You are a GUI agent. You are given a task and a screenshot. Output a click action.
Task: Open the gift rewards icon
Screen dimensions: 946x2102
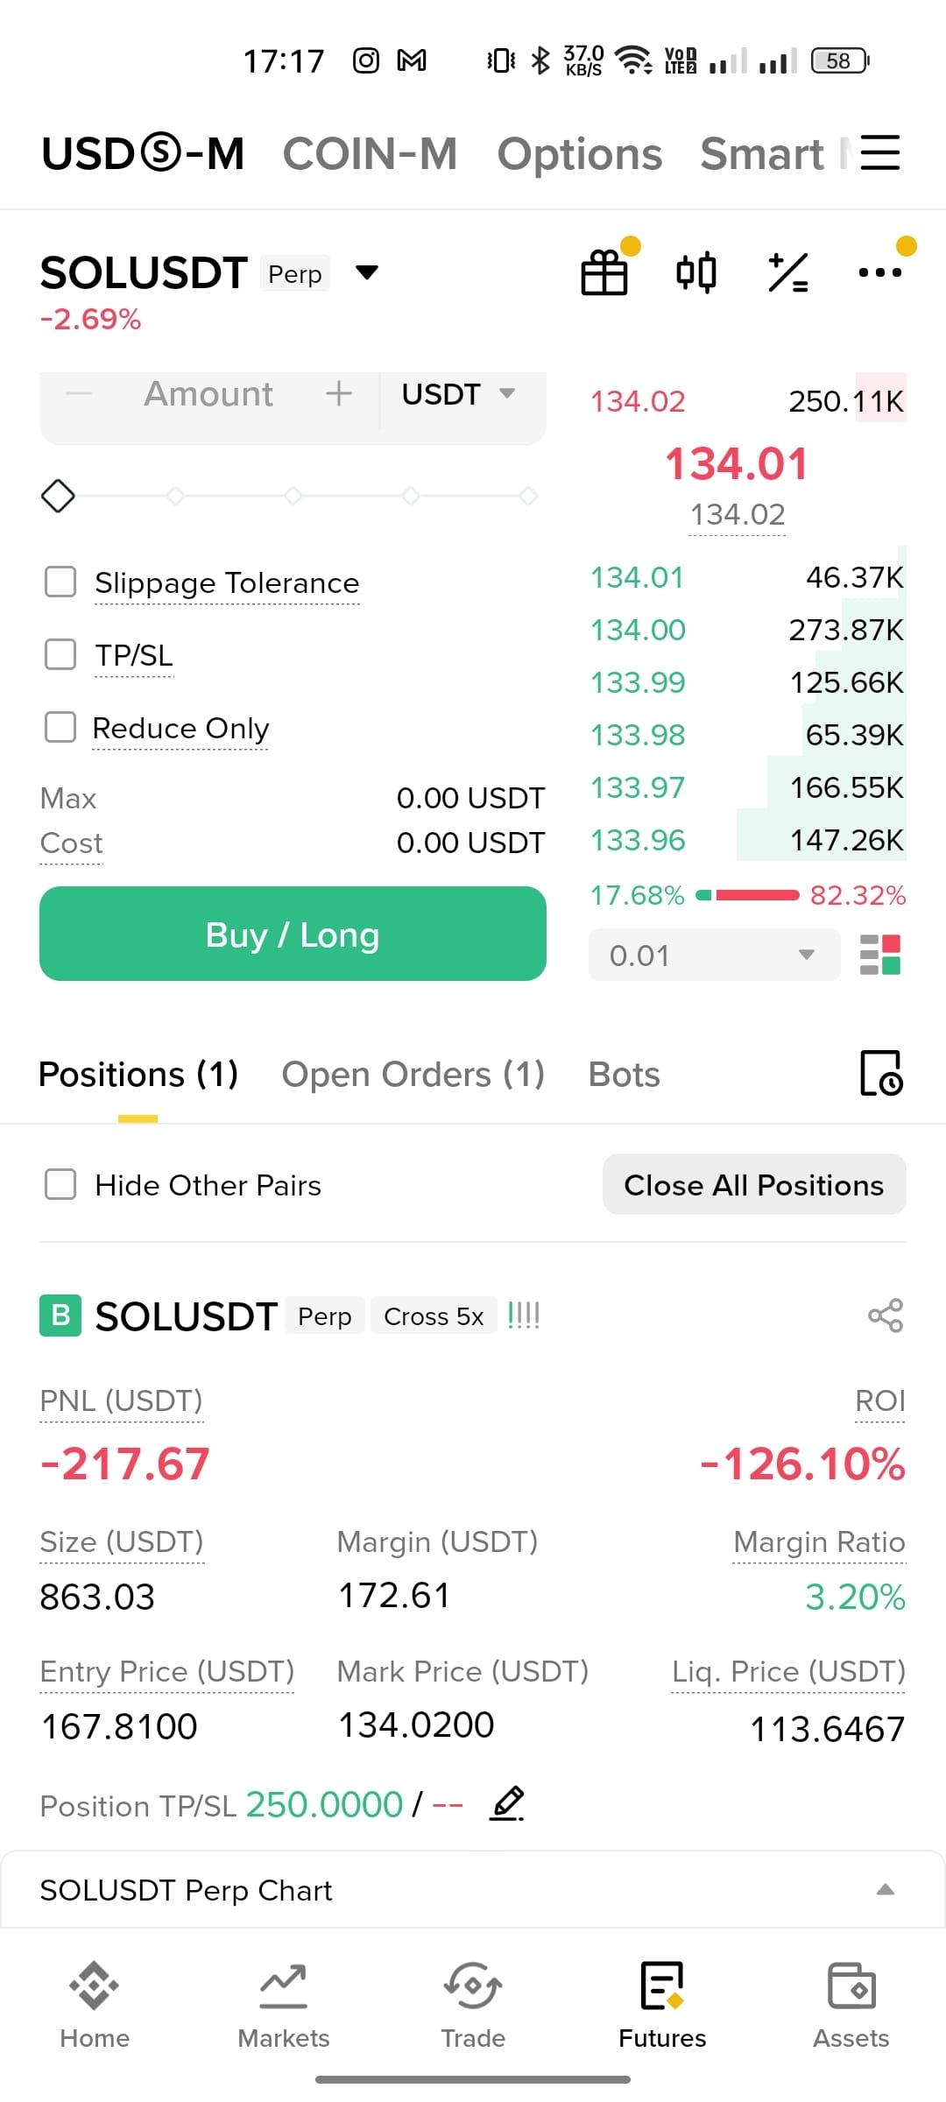coord(604,272)
